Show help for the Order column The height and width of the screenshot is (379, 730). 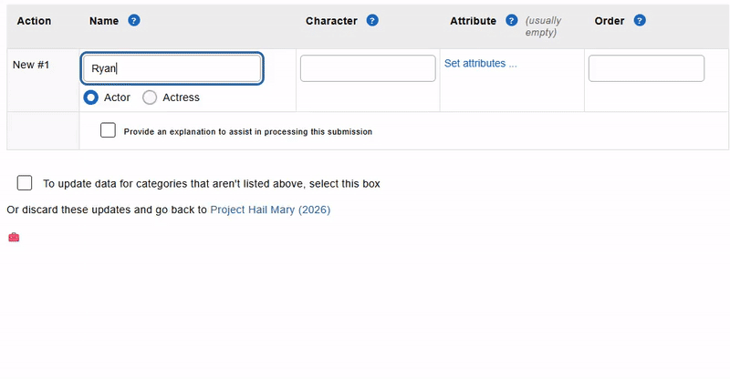(640, 21)
